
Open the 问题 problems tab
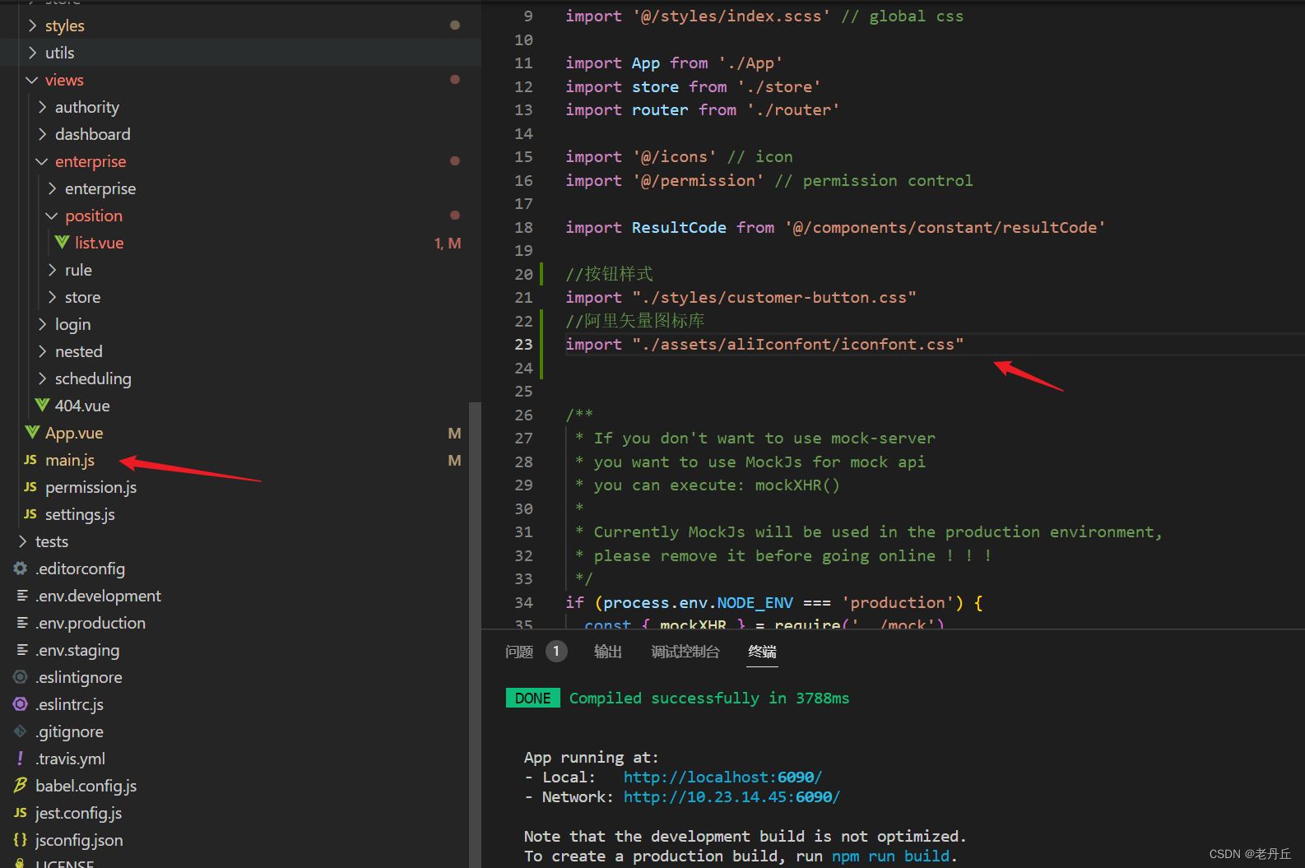[x=519, y=652]
